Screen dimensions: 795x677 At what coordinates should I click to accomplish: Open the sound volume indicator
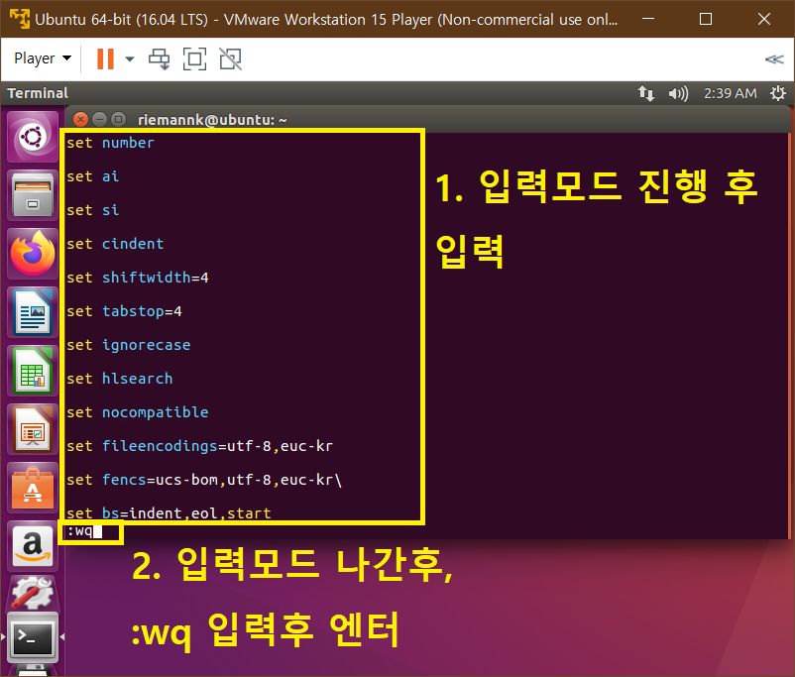click(x=678, y=93)
